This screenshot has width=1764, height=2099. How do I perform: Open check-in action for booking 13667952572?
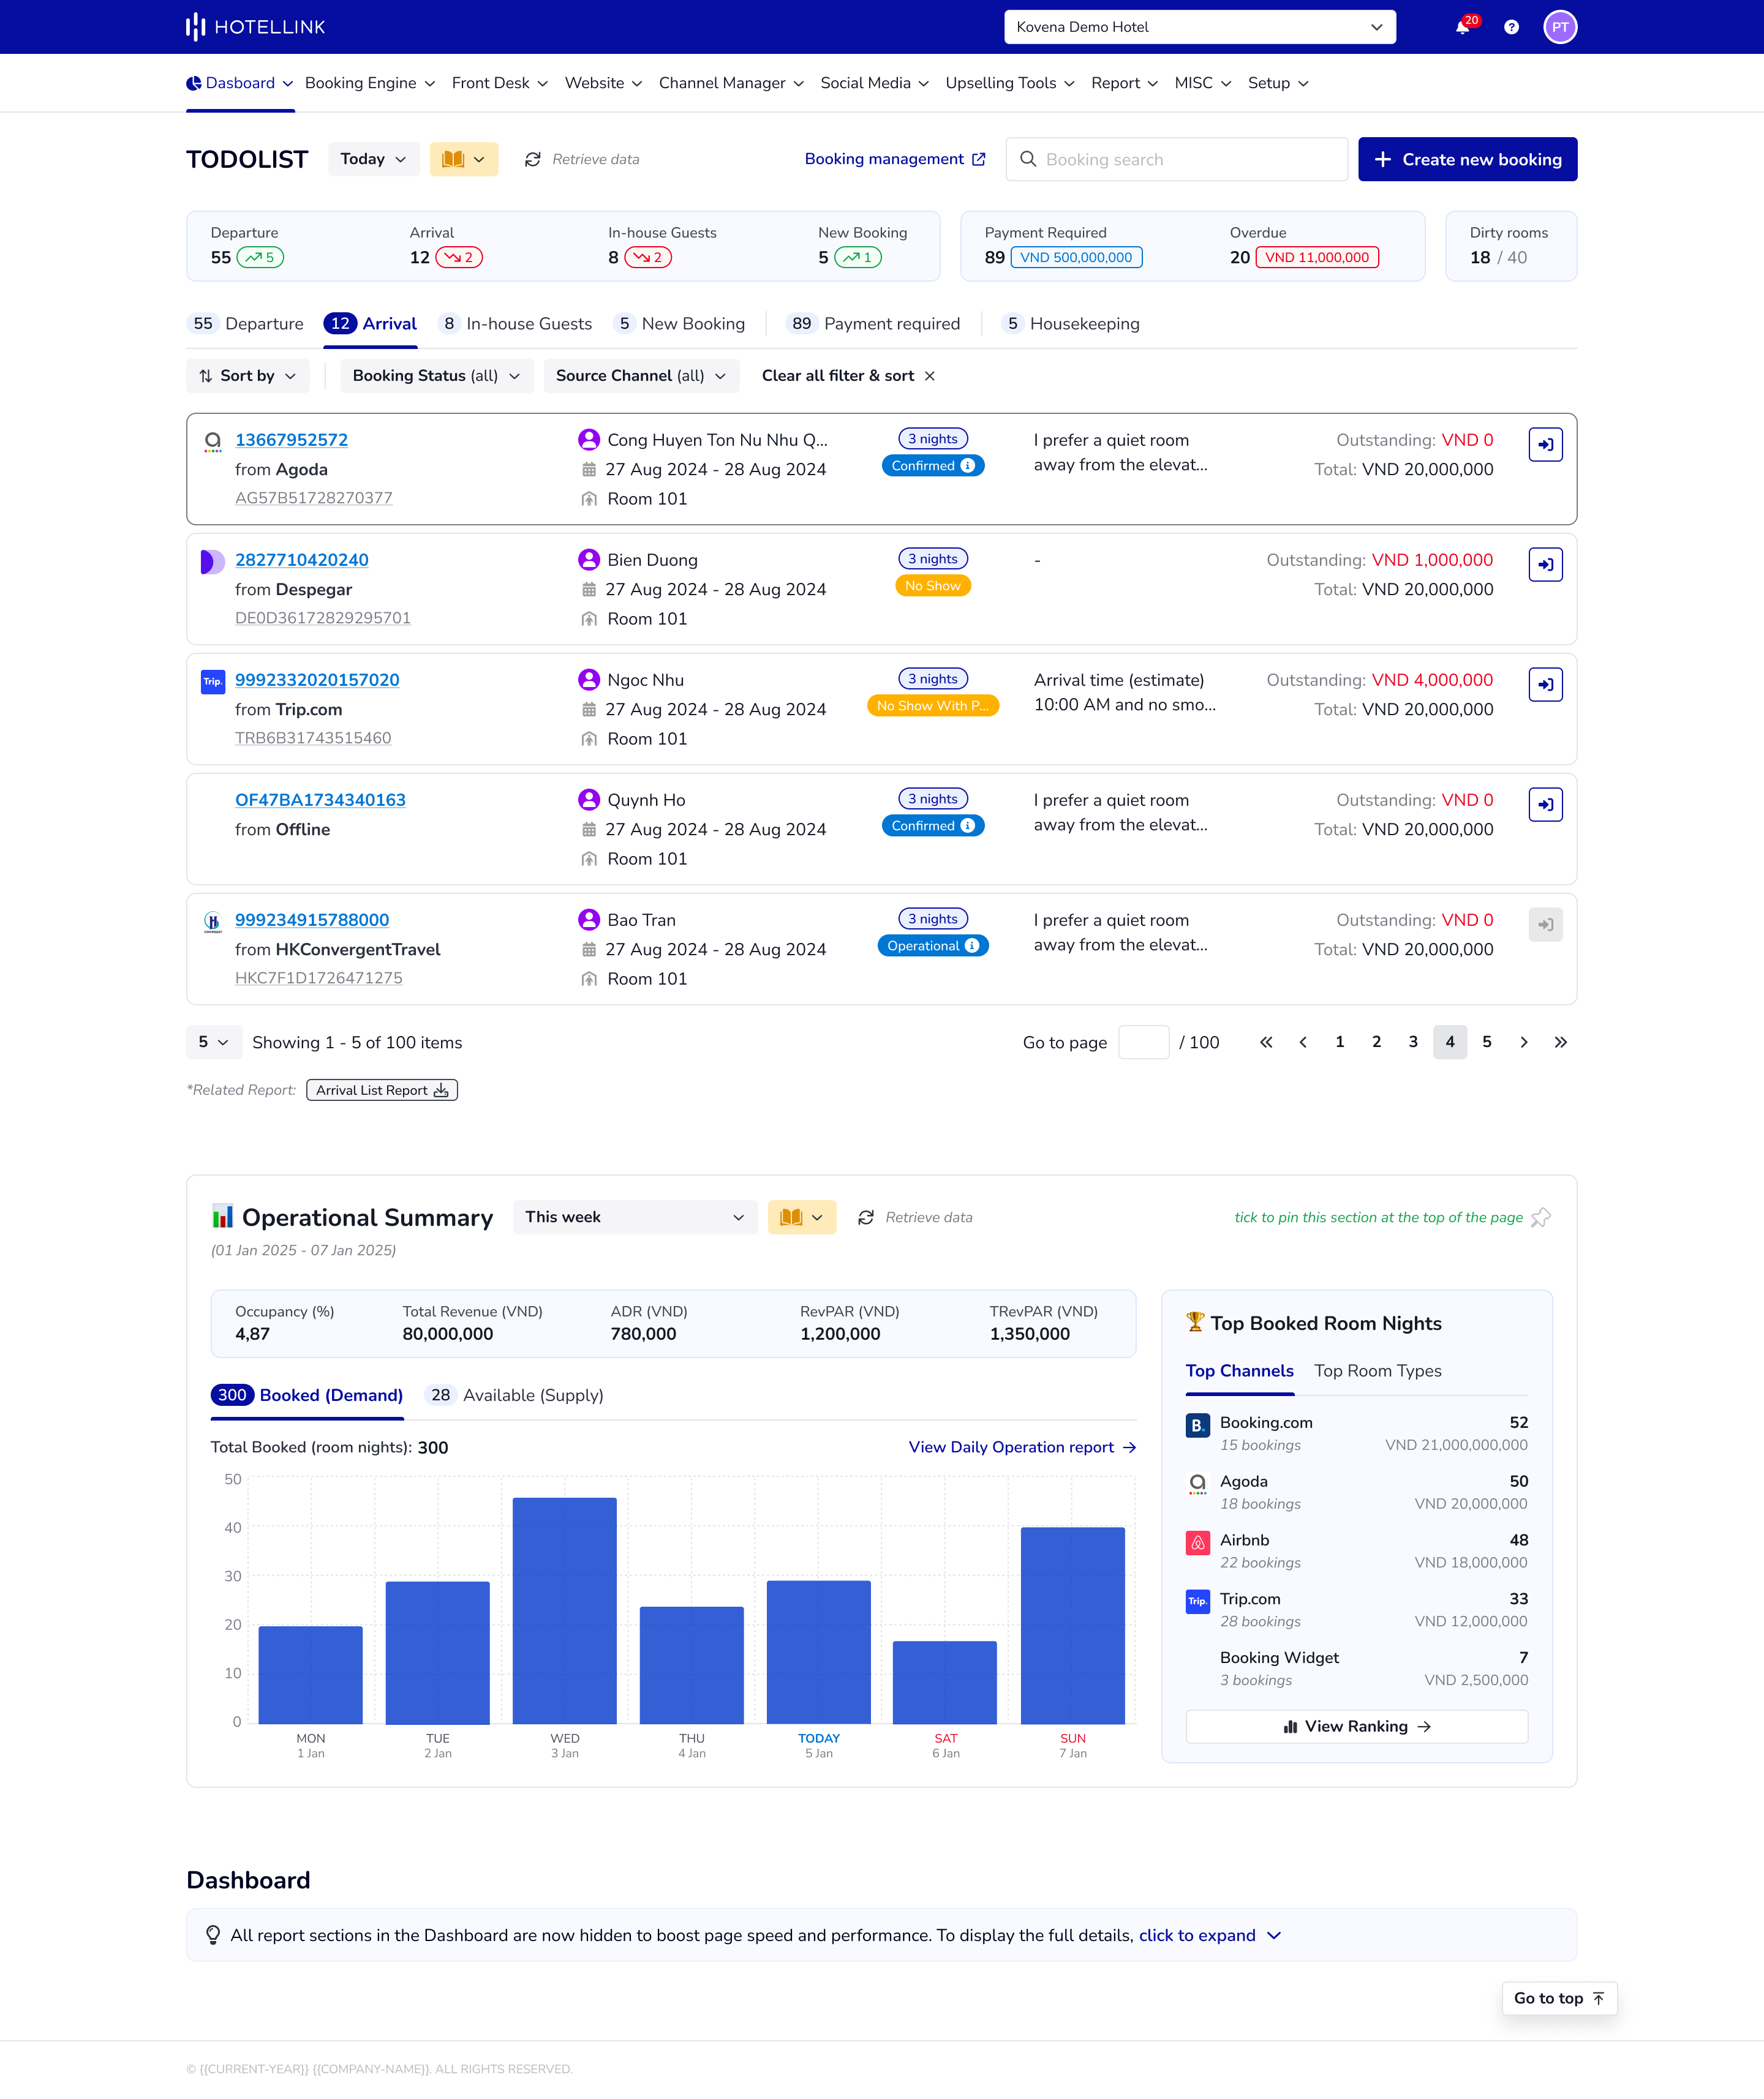(x=1545, y=444)
